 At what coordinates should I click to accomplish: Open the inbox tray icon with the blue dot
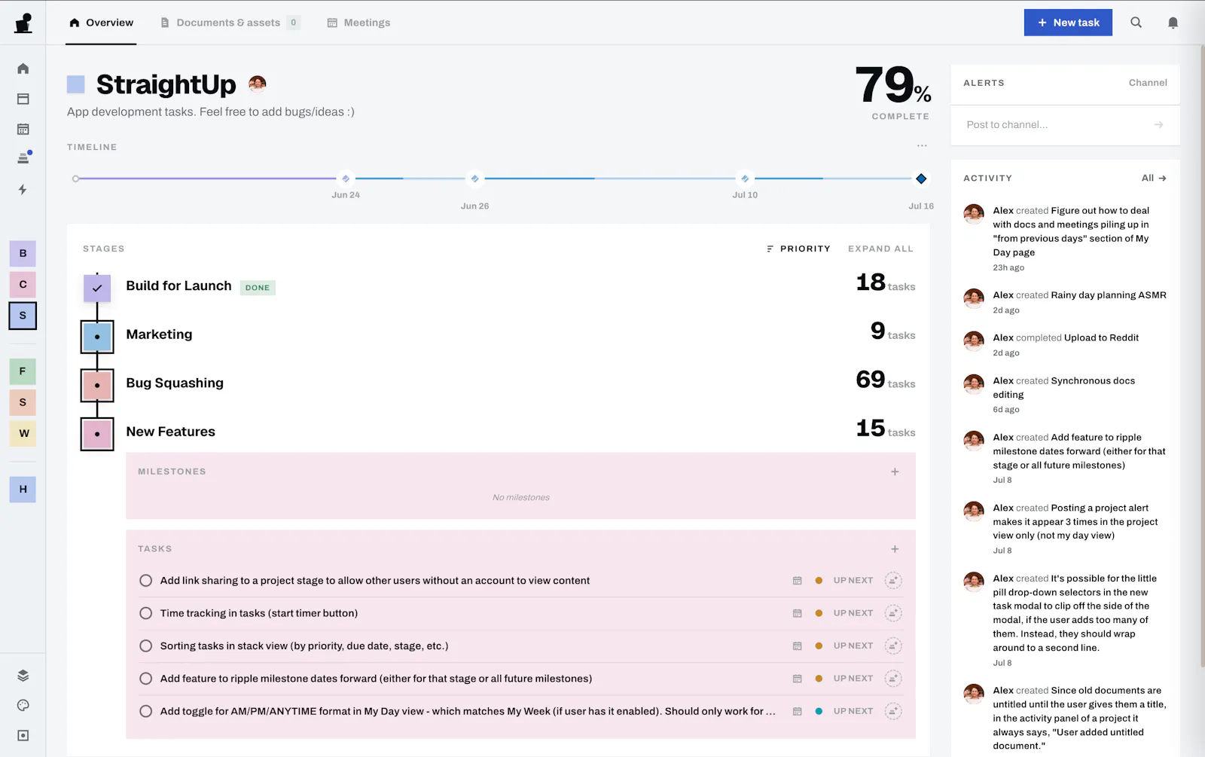point(23,158)
